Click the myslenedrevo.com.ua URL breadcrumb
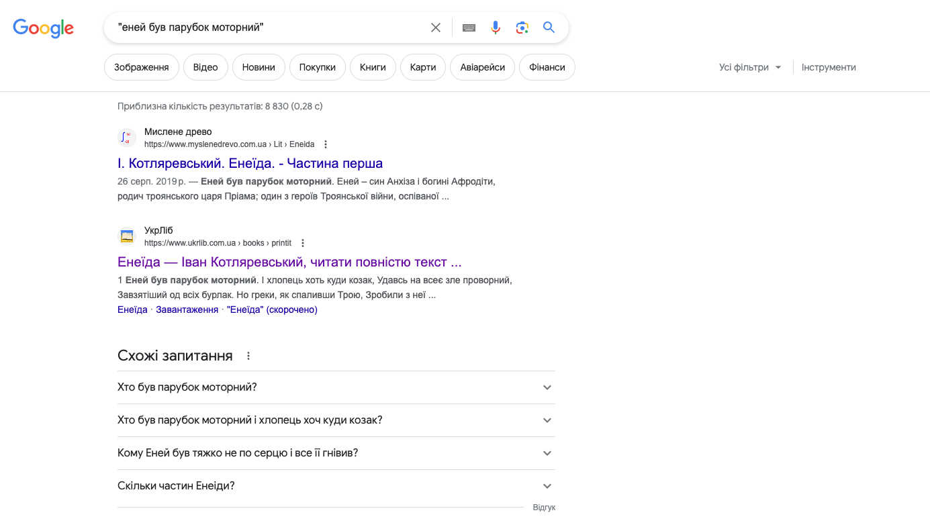The width and height of the screenshot is (930, 527). click(x=230, y=144)
